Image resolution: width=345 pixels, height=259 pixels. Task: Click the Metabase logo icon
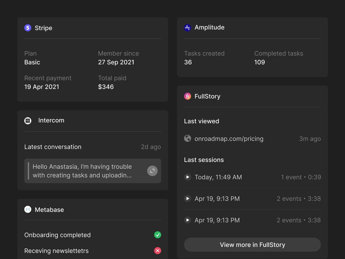(28, 210)
